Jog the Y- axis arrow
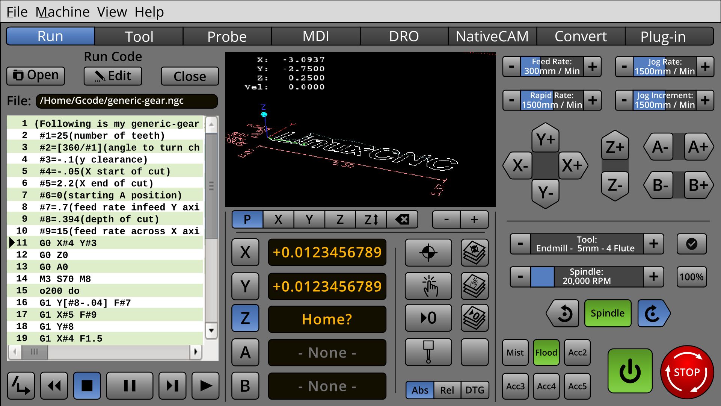 click(545, 192)
